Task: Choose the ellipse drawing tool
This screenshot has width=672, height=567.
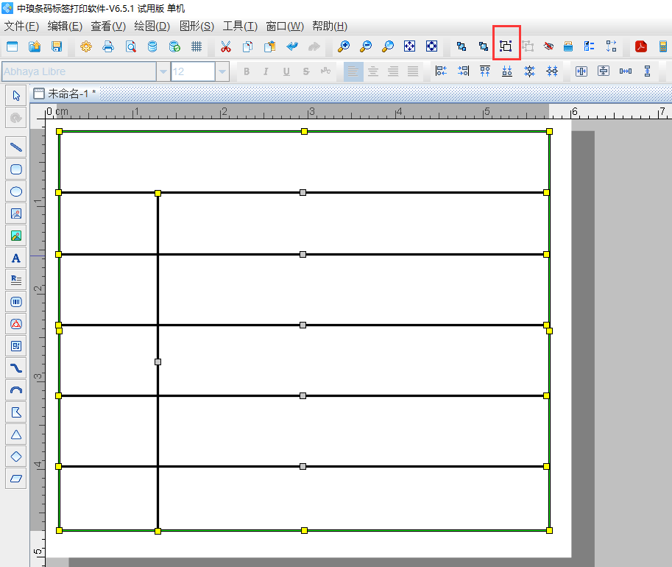Action: coord(16,191)
